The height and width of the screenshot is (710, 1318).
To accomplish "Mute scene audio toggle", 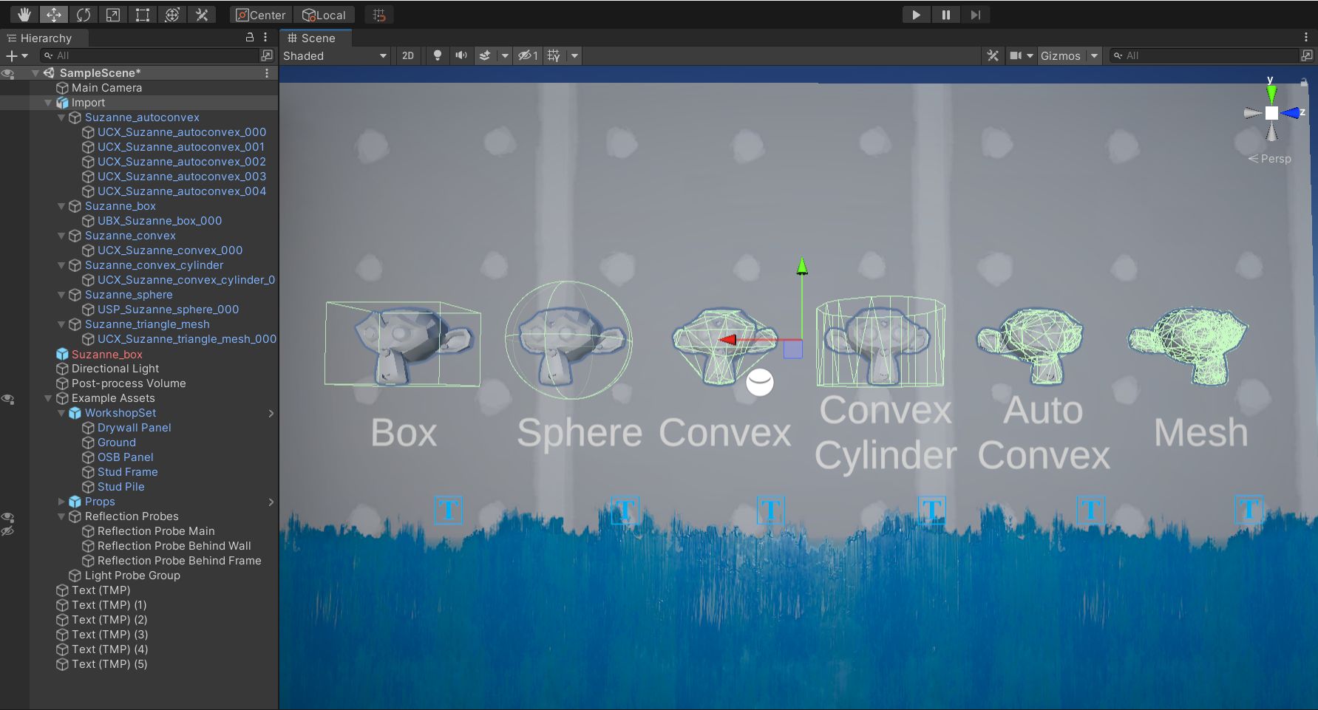I will point(461,55).
